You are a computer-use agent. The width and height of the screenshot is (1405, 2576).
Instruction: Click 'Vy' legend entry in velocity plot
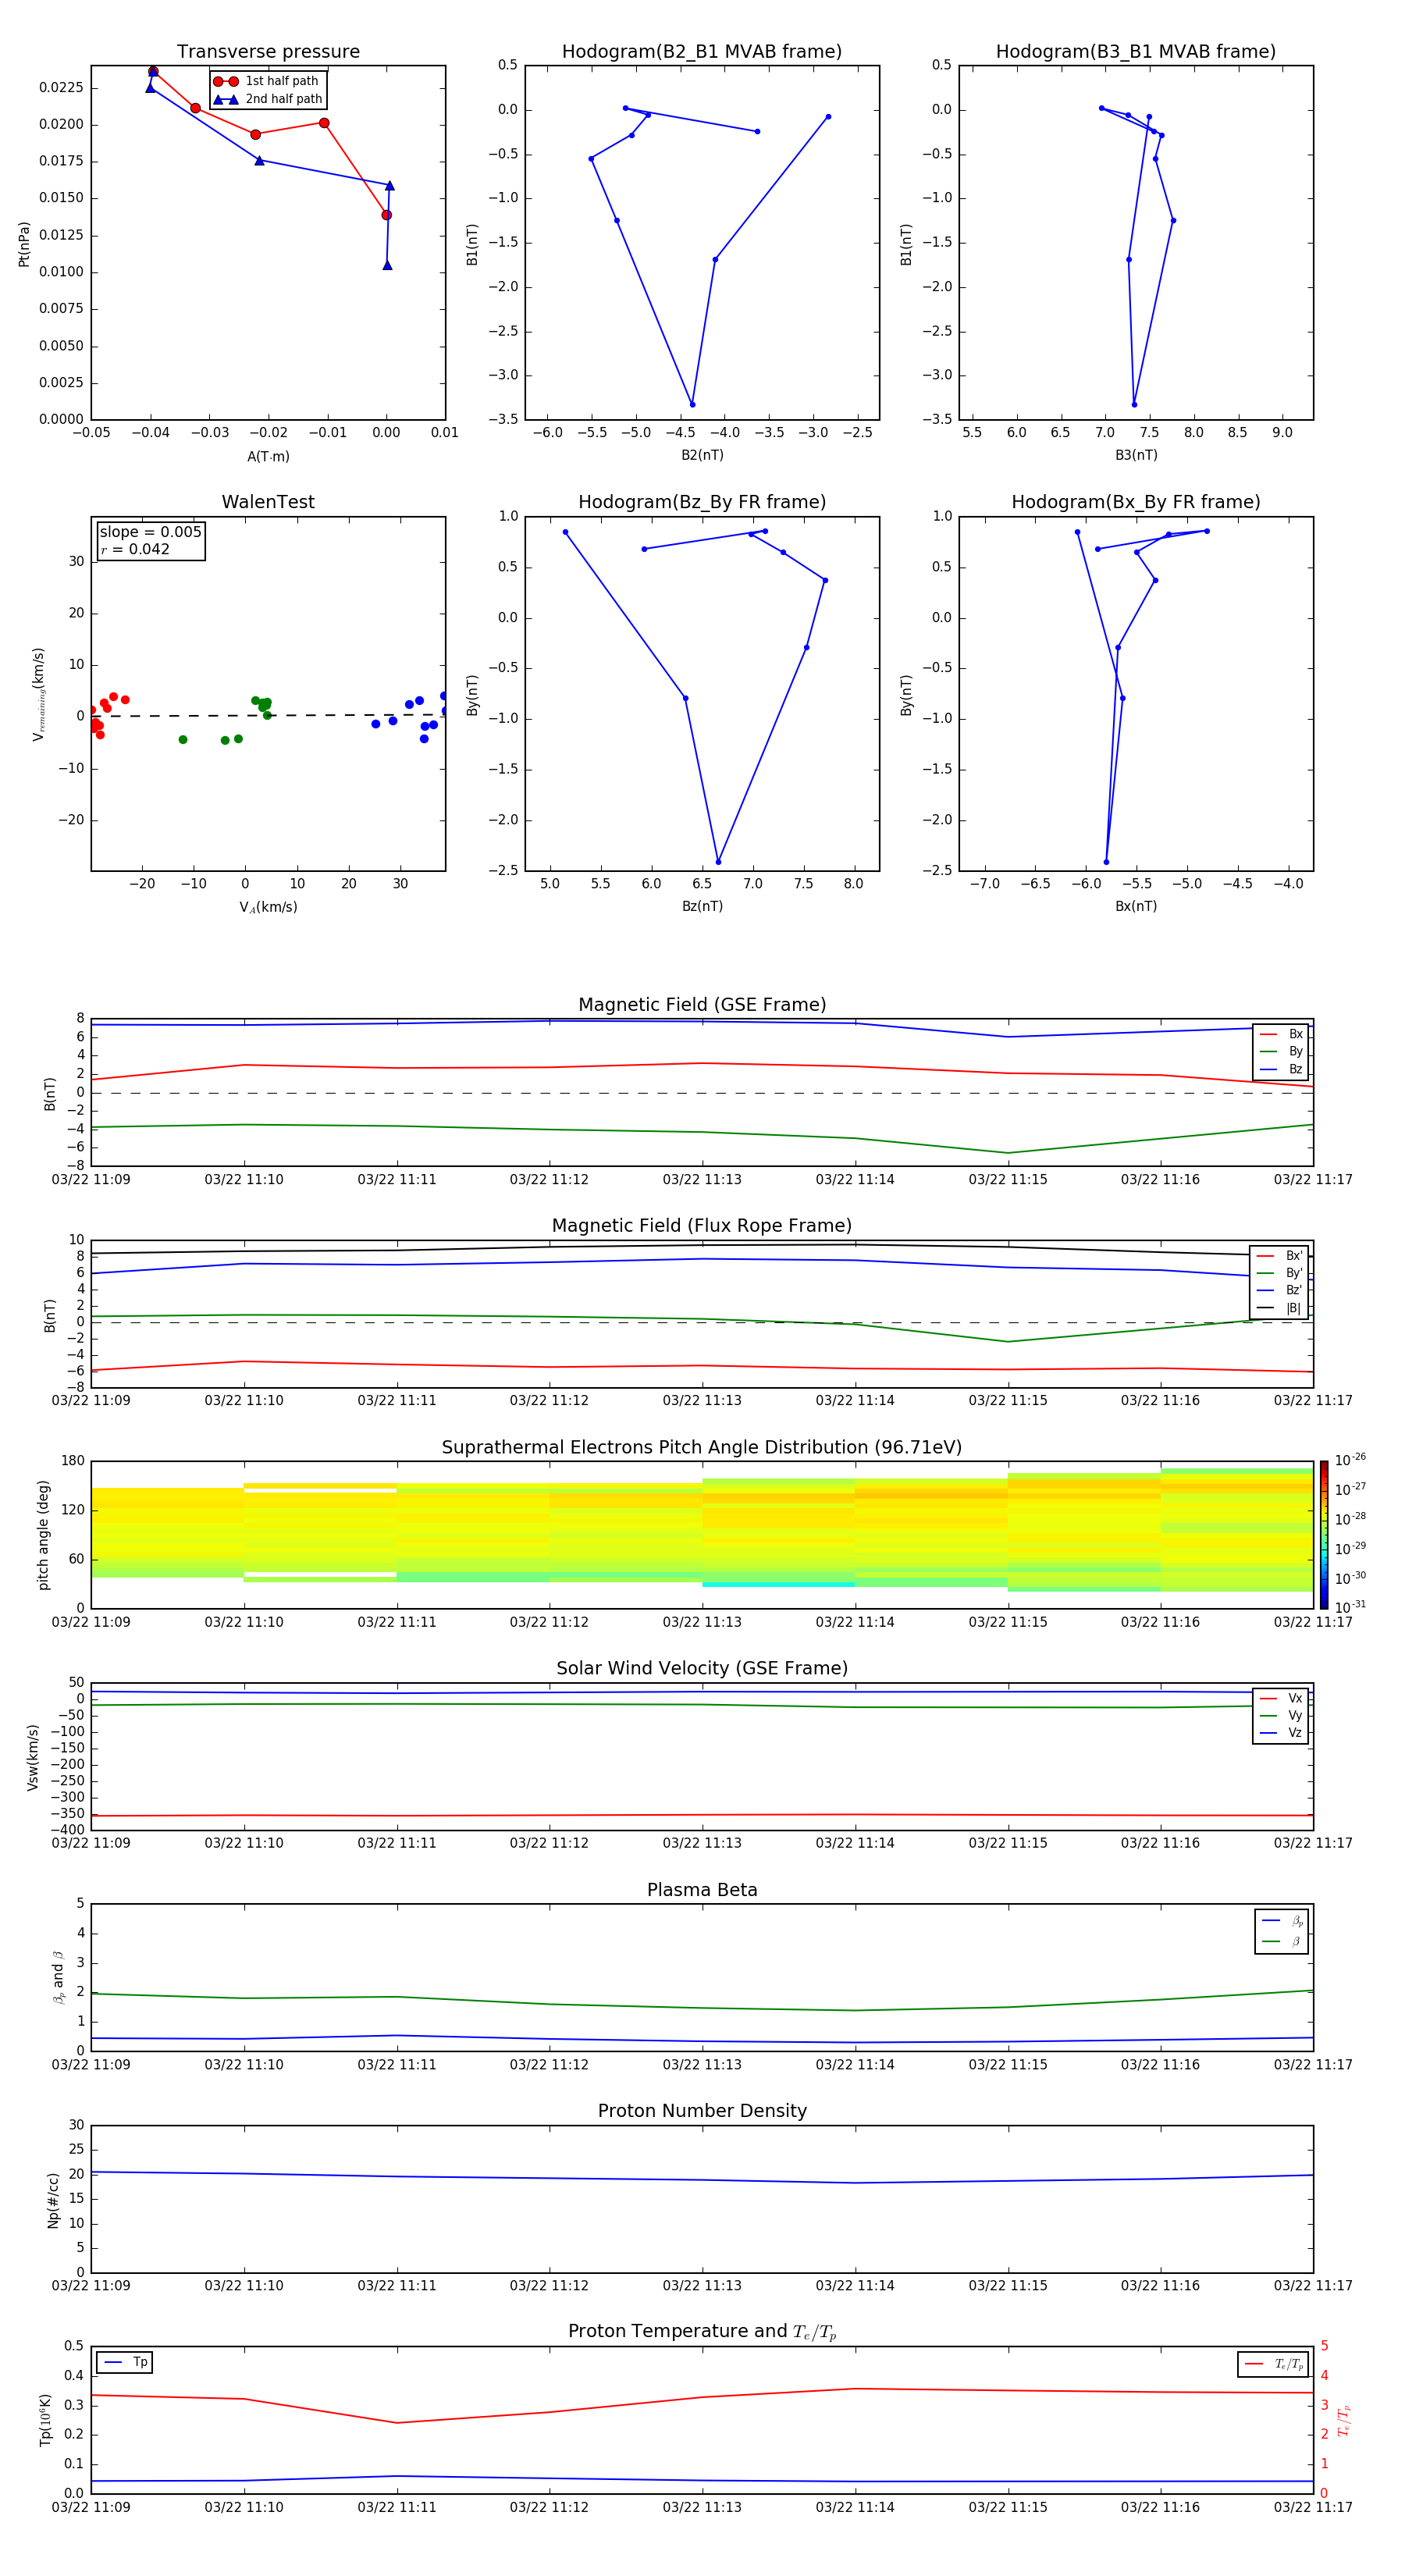click(1281, 1716)
